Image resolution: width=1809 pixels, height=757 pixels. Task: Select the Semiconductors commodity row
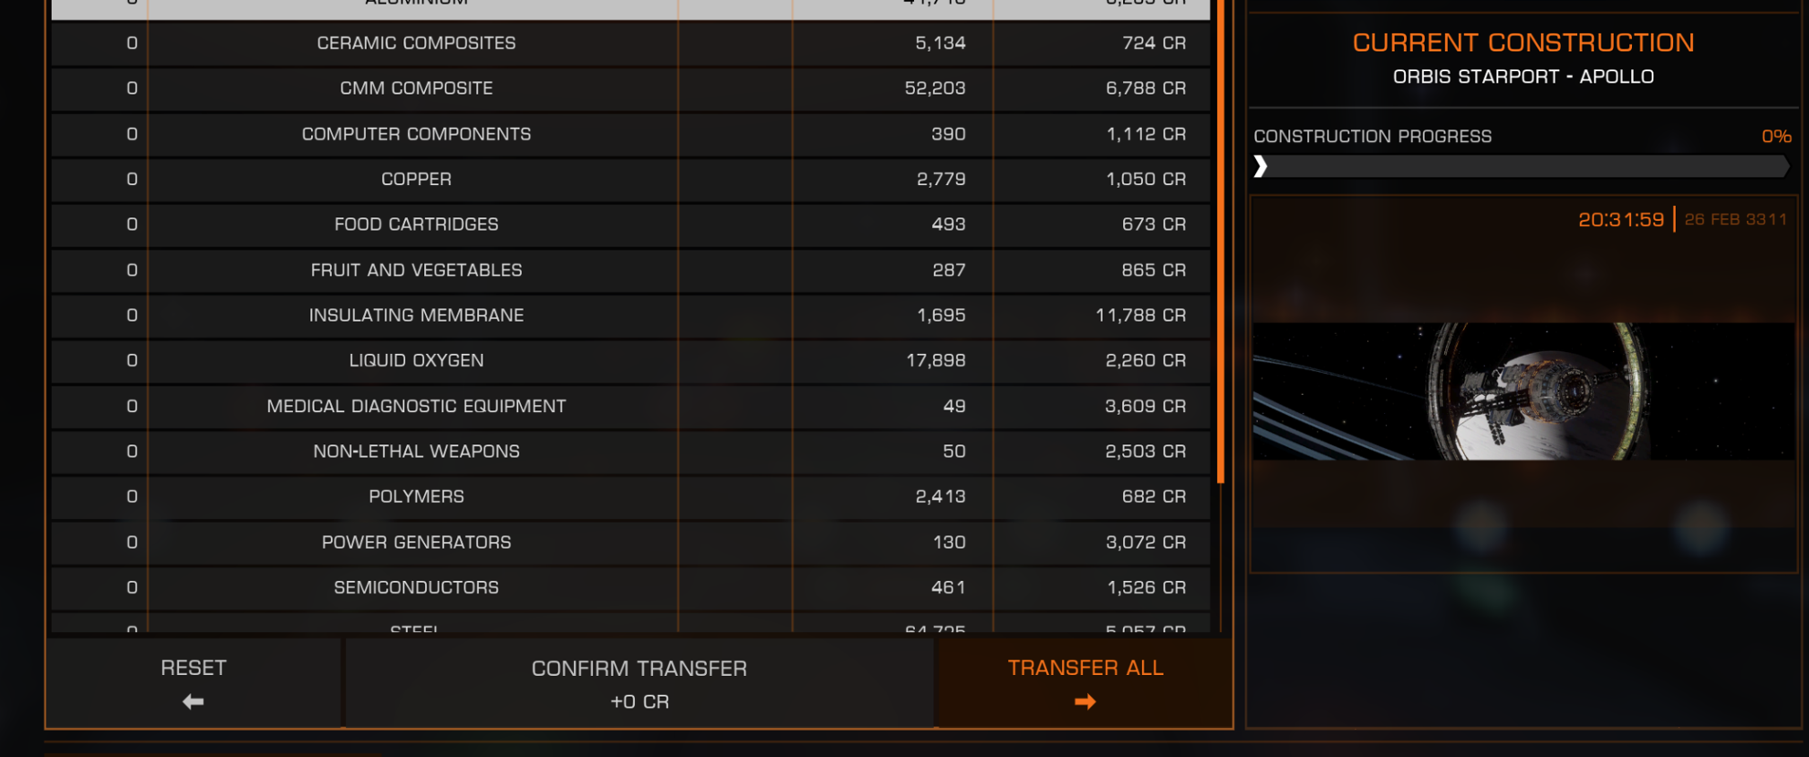(x=630, y=587)
